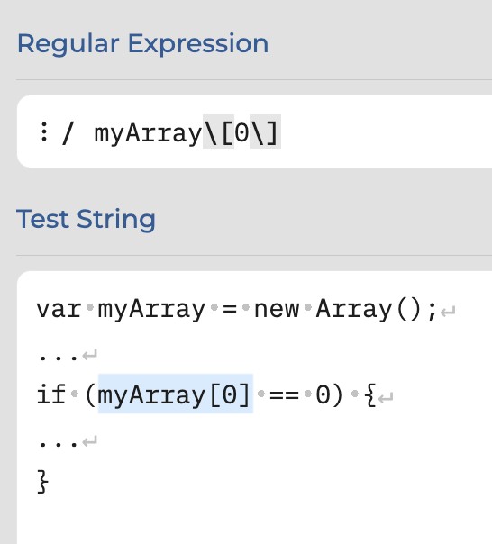Click the 'if' keyword on third line

[x=51, y=394]
